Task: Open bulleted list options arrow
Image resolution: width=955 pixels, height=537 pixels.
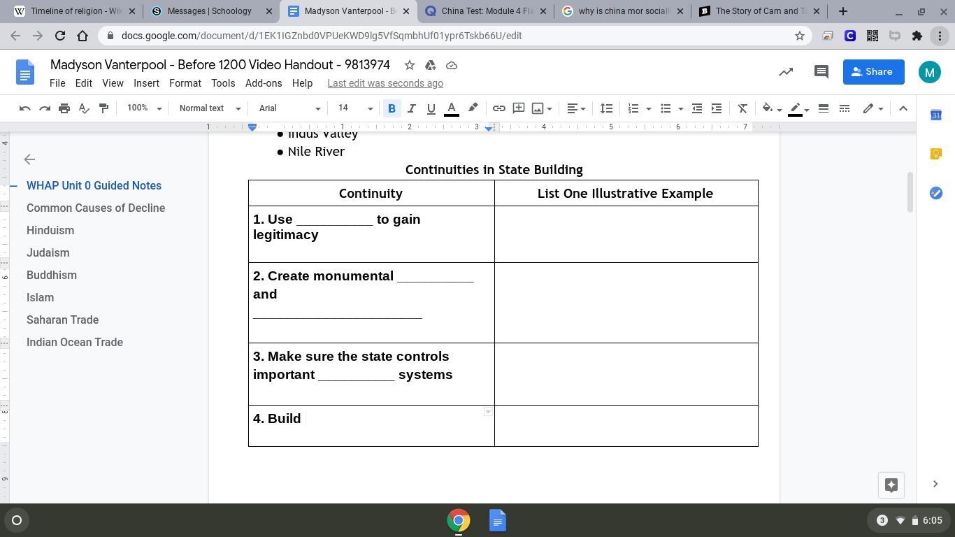Action: (680, 109)
